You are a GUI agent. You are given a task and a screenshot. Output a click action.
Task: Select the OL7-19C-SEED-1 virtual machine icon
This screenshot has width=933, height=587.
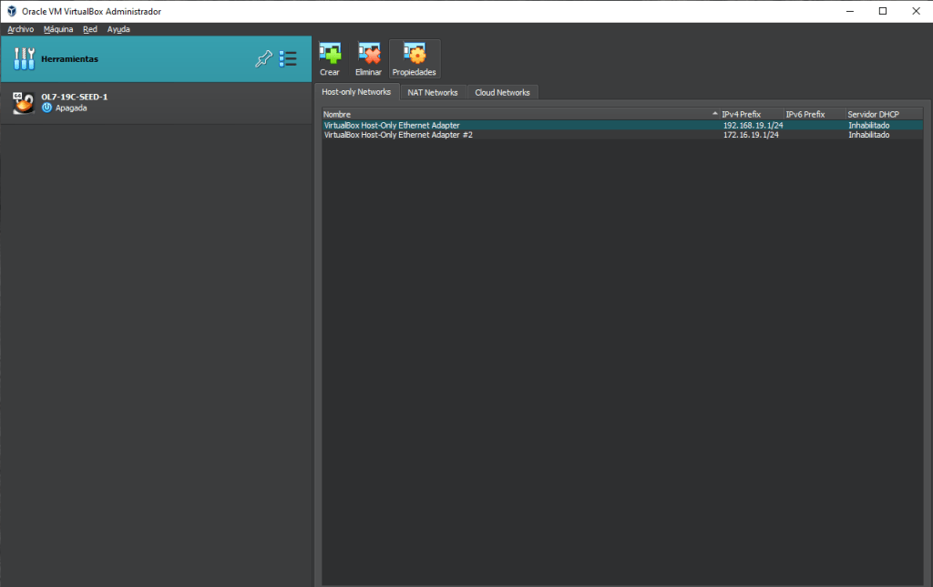point(23,102)
